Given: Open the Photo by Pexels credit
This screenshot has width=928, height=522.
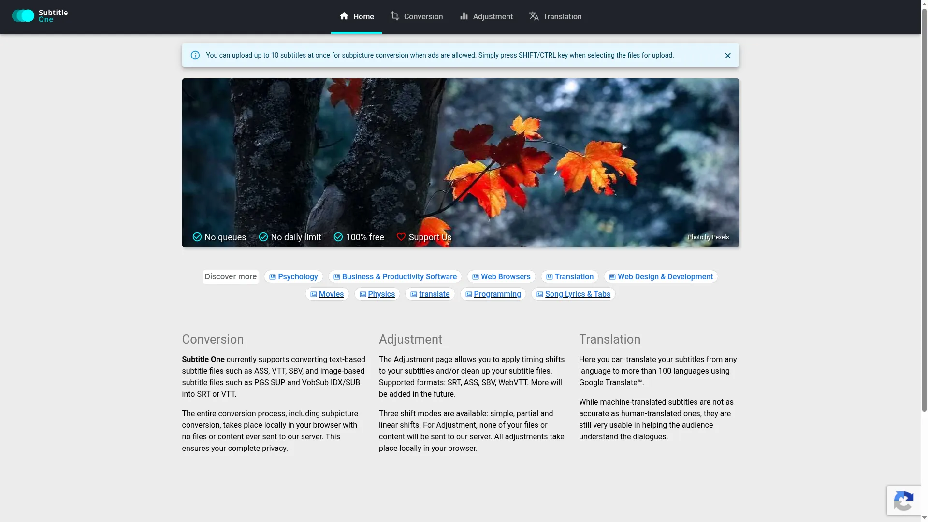Looking at the screenshot, I should [x=708, y=237].
